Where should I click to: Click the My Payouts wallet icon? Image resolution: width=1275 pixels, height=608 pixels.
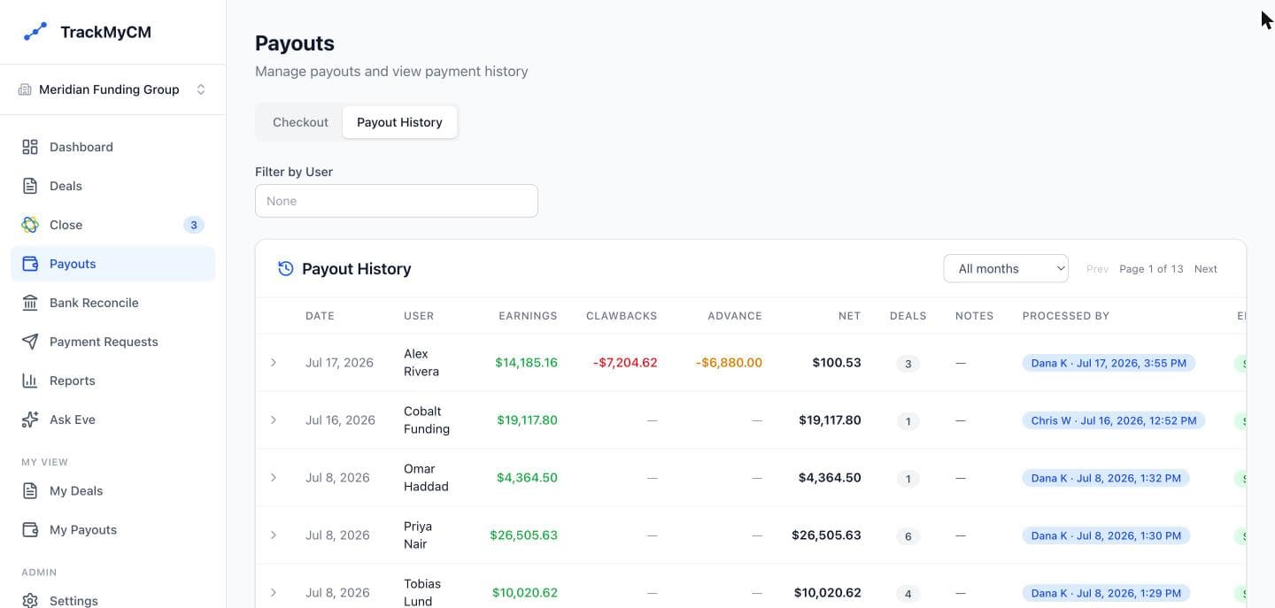pyautogui.click(x=30, y=529)
